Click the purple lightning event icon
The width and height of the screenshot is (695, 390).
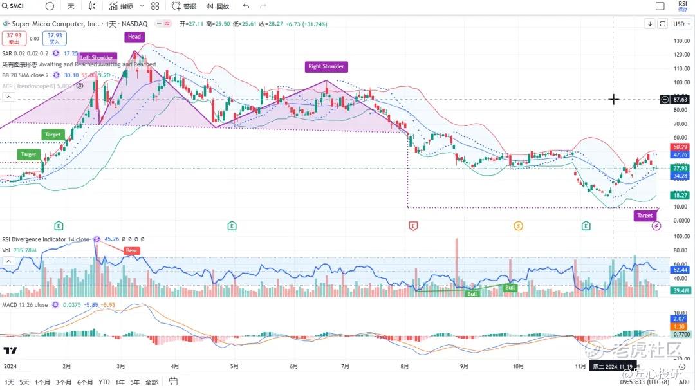[x=656, y=226]
